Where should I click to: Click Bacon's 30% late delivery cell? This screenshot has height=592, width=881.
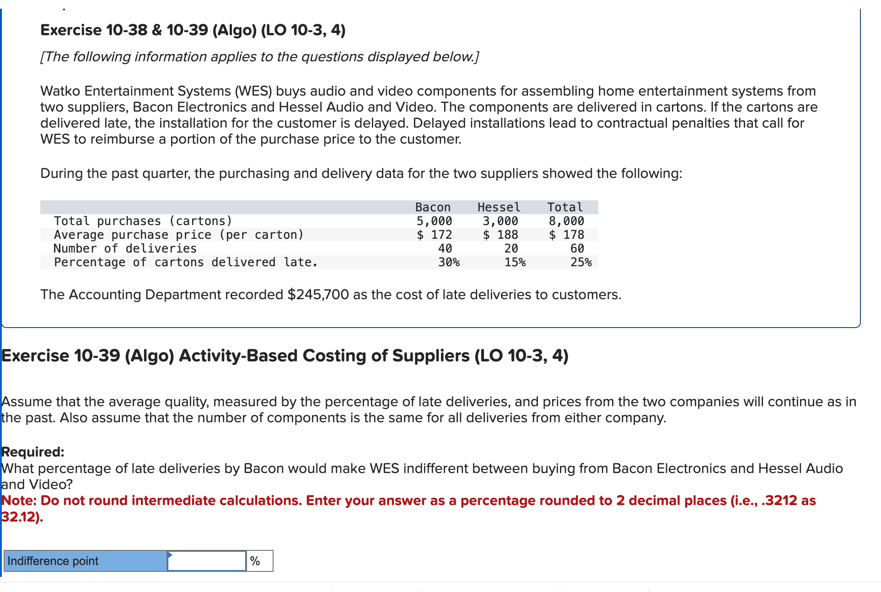coord(448,262)
